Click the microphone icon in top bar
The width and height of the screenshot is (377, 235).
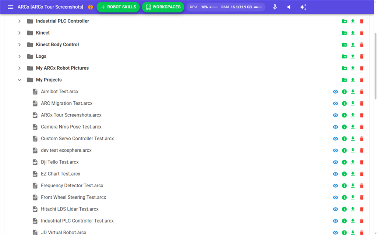pyautogui.click(x=275, y=7)
